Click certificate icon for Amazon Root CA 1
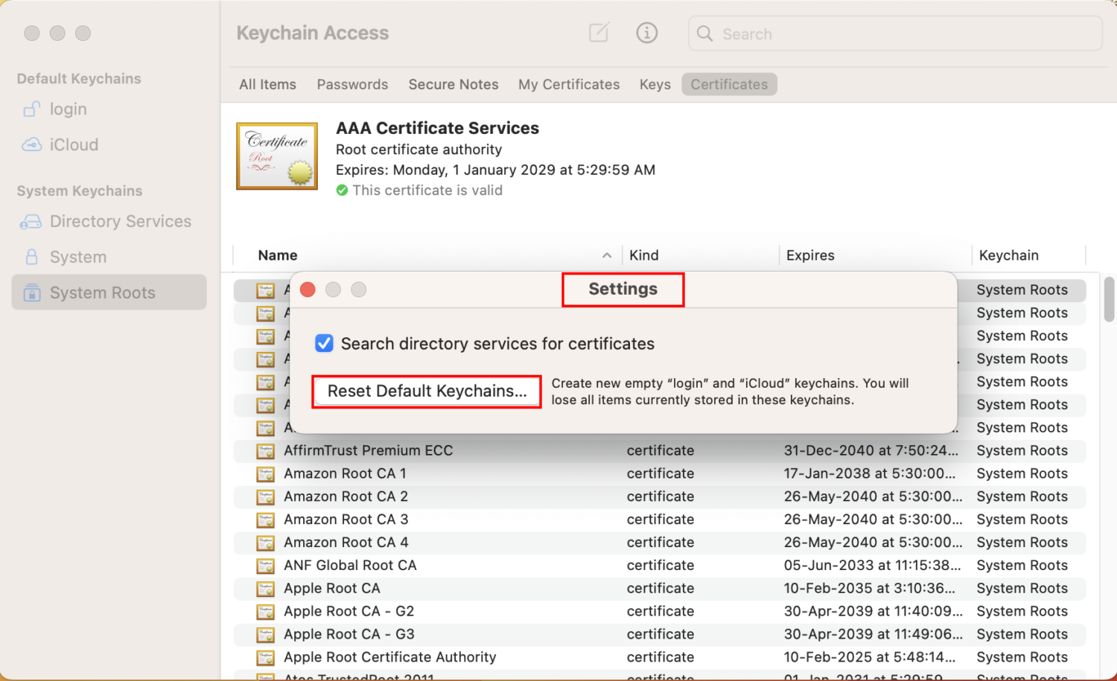1117x681 pixels. [265, 474]
